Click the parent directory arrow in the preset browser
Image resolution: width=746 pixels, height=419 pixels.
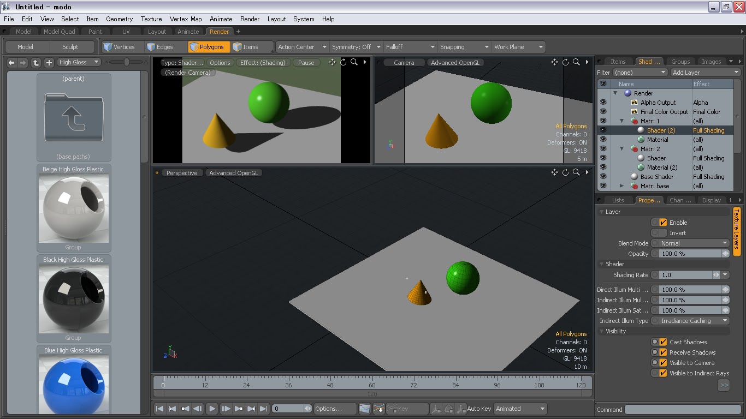click(x=35, y=62)
